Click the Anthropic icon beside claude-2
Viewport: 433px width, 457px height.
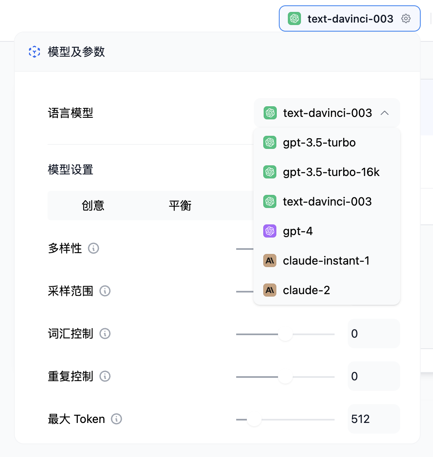[x=270, y=290]
